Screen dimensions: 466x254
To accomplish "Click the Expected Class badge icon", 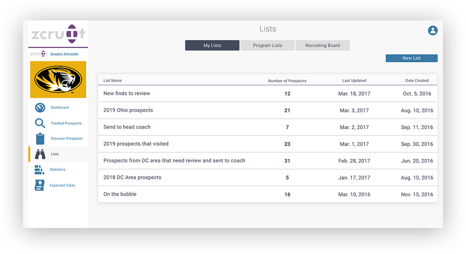I will tap(40, 185).
